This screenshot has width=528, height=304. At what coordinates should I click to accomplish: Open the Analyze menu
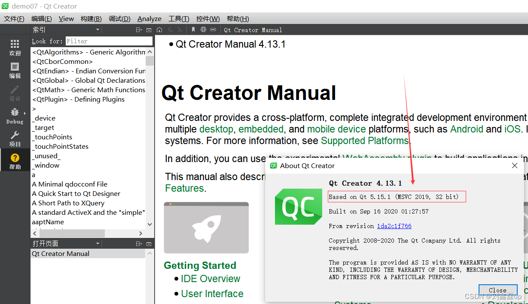coord(149,18)
